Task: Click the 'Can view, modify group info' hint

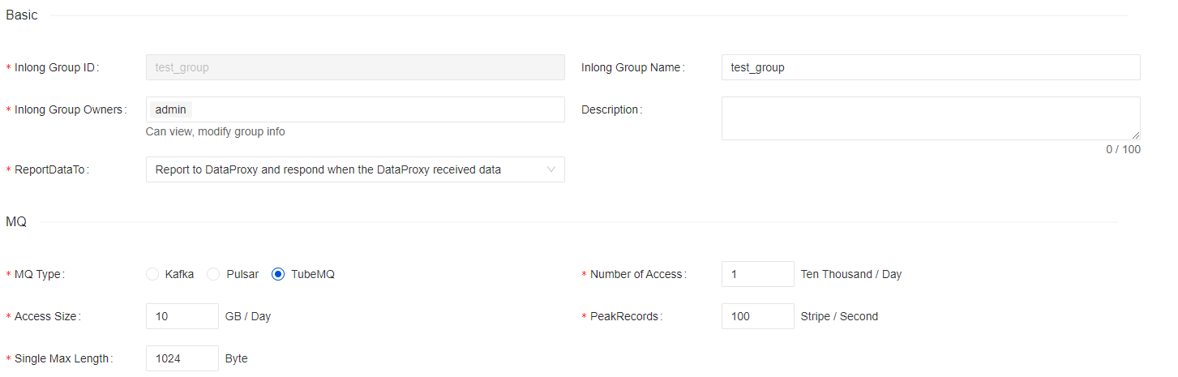Action: (215, 131)
